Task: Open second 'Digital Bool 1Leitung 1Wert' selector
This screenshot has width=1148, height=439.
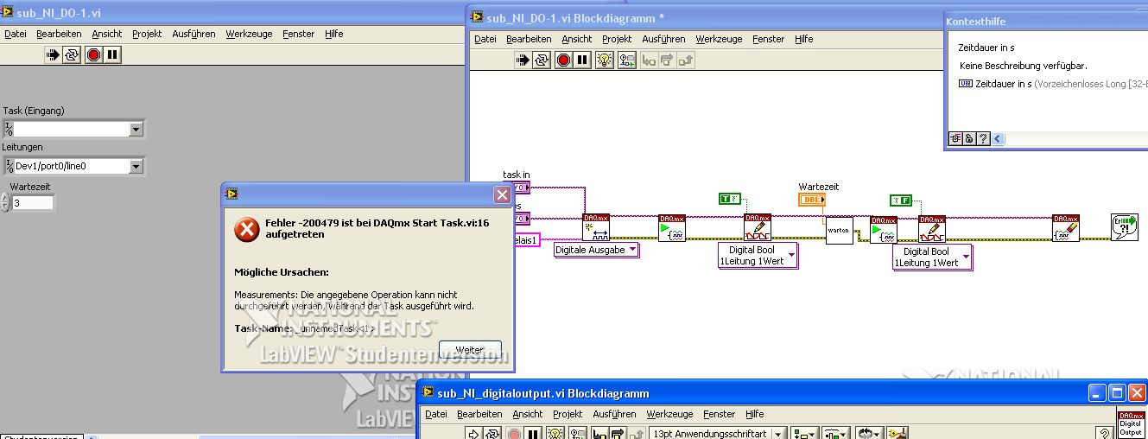Action: pyautogui.click(x=932, y=257)
